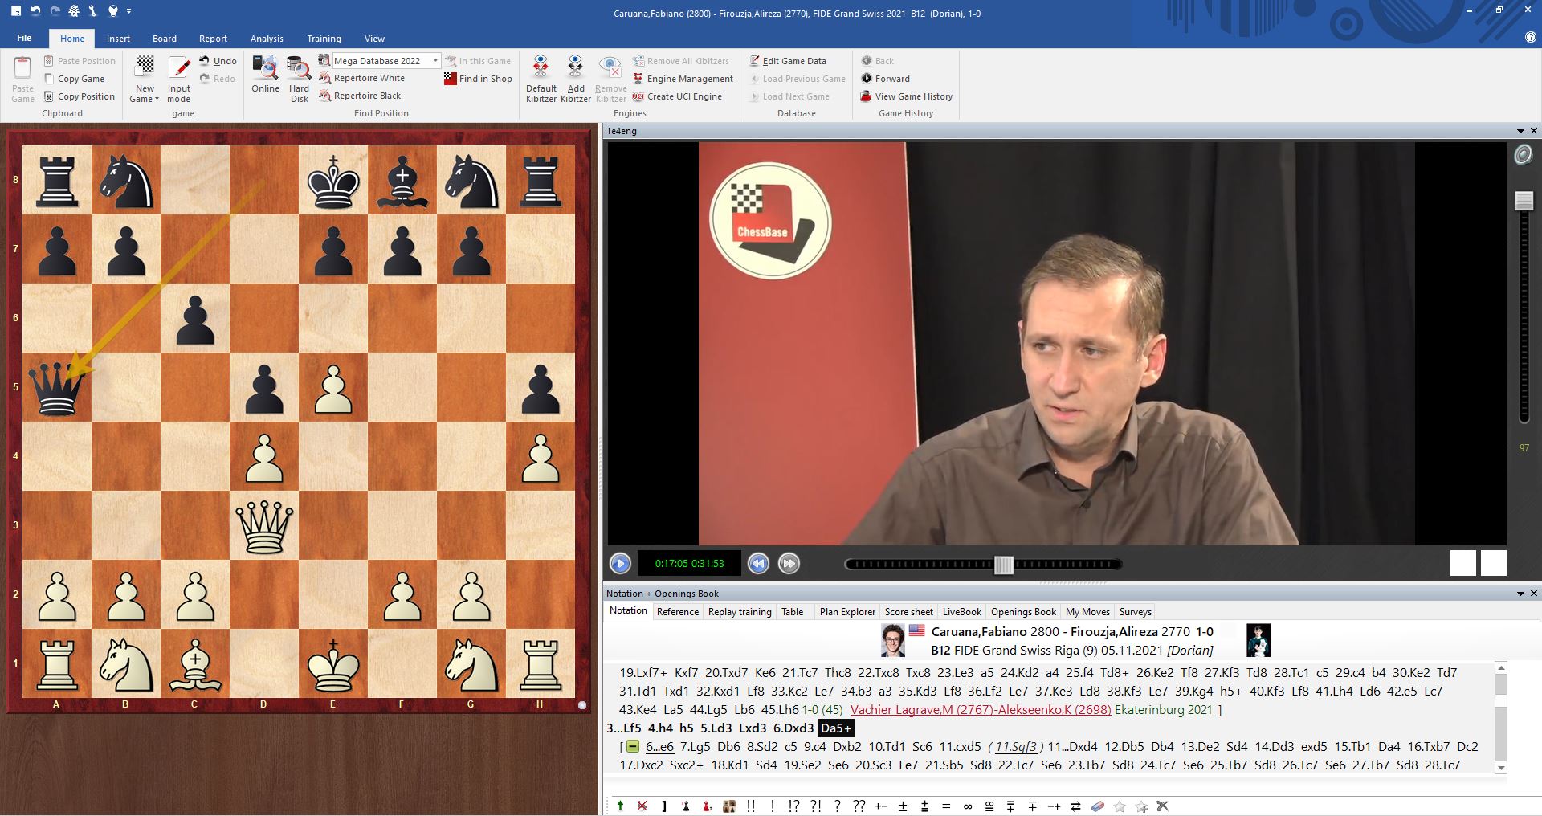1542x816 pixels.
Task: Start the Default Kibitzer
Action: (541, 80)
